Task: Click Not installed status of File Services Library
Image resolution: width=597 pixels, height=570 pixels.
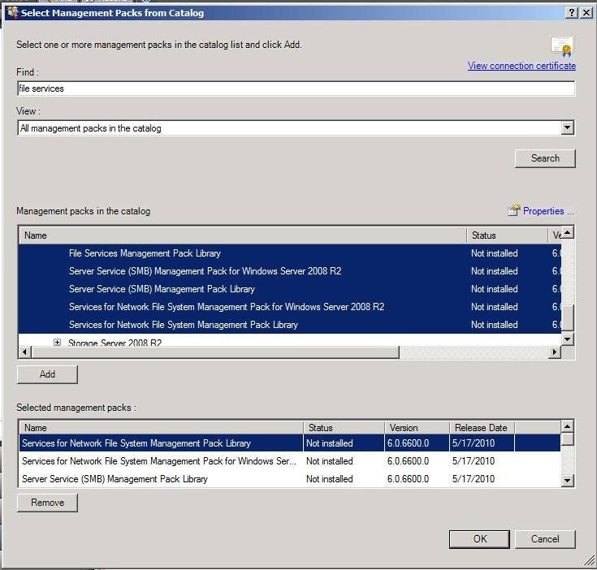Action: click(494, 253)
